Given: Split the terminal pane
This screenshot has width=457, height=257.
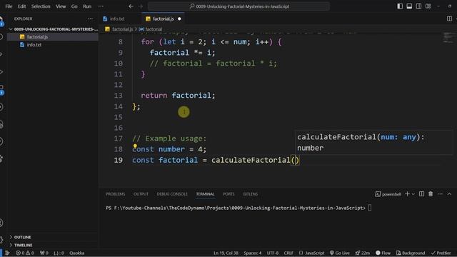Looking at the screenshot, I should coord(421,194).
